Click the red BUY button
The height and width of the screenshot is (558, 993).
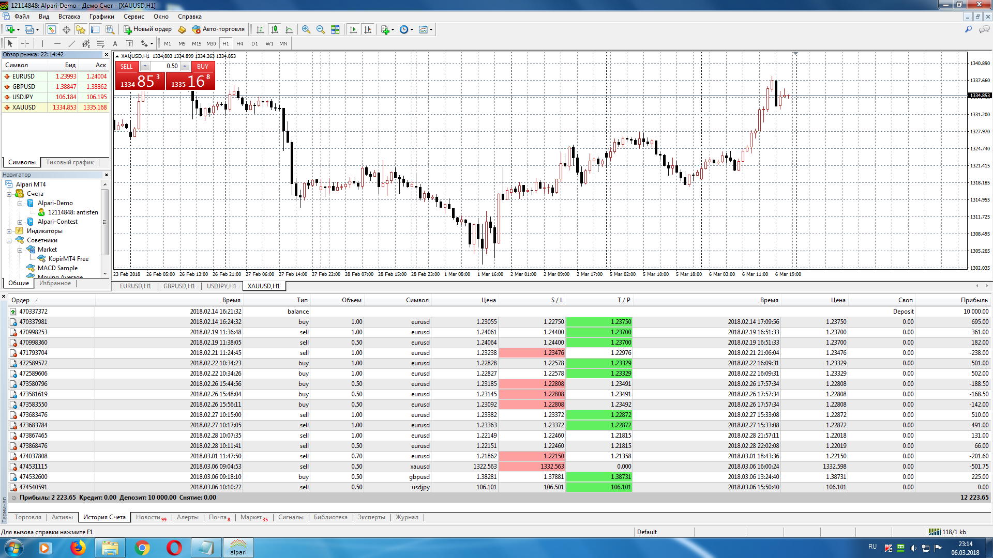click(203, 66)
